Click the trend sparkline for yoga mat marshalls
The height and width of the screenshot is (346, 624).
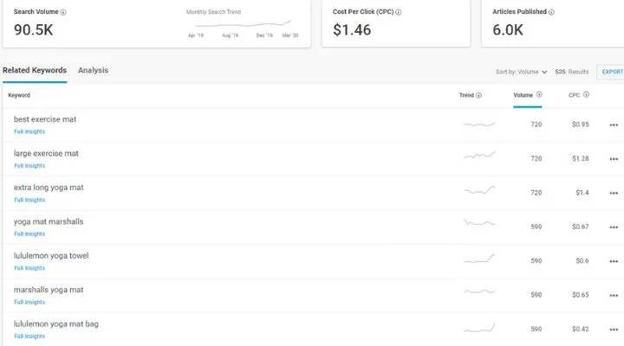tap(479, 222)
